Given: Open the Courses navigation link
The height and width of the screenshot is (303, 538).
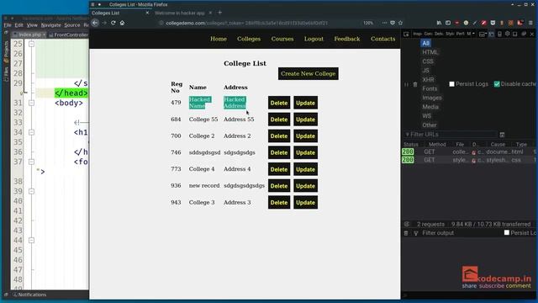Looking at the screenshot, I should coord(282,39).
